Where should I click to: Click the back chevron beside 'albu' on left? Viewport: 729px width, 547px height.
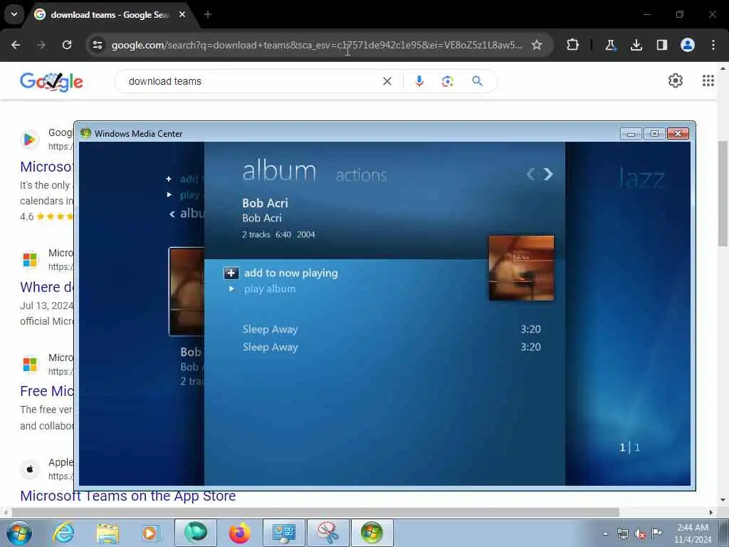coord(172,214)
